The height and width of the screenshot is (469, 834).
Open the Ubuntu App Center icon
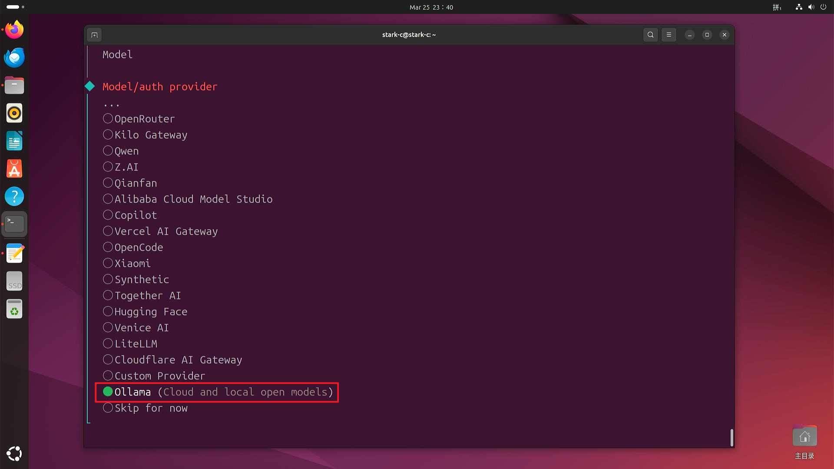[x=14, y=168]
